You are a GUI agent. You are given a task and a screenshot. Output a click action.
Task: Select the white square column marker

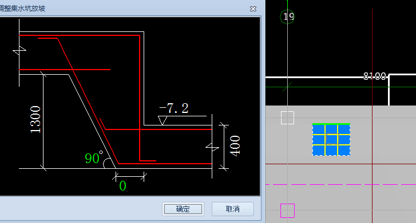287,117
